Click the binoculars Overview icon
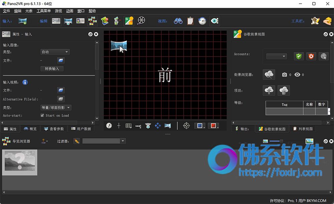 tap(178, 21)
